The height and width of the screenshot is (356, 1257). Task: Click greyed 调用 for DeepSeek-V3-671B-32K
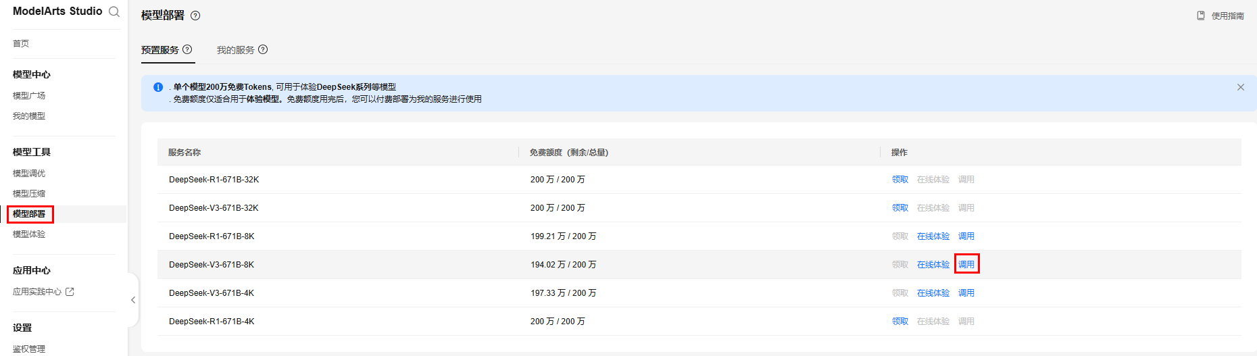coord(966,208)
